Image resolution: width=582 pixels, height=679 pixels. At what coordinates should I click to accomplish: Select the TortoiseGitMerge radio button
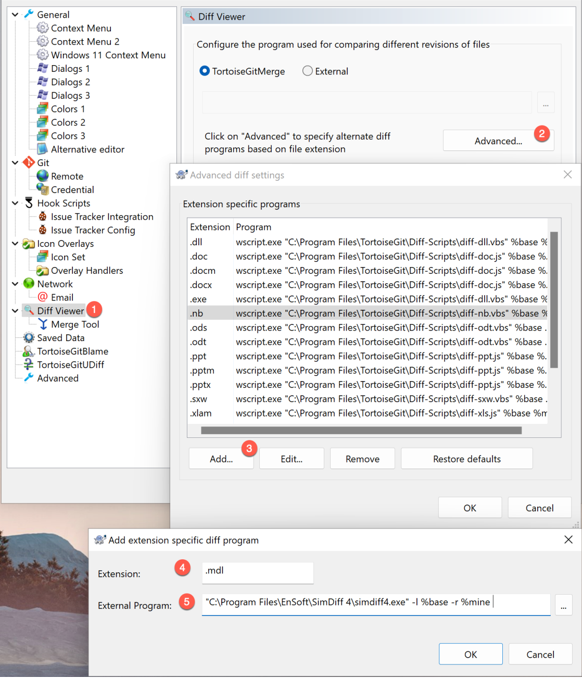205,71
